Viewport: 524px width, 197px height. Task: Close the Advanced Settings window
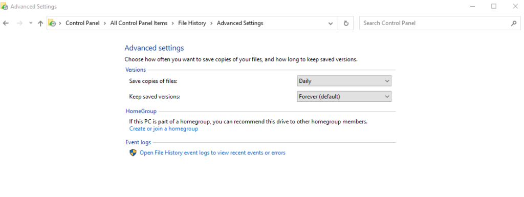515,6
